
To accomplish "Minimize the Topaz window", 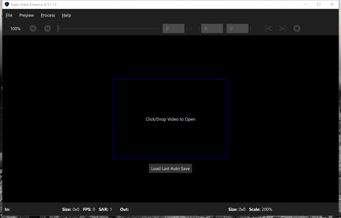I will [306, 4].
